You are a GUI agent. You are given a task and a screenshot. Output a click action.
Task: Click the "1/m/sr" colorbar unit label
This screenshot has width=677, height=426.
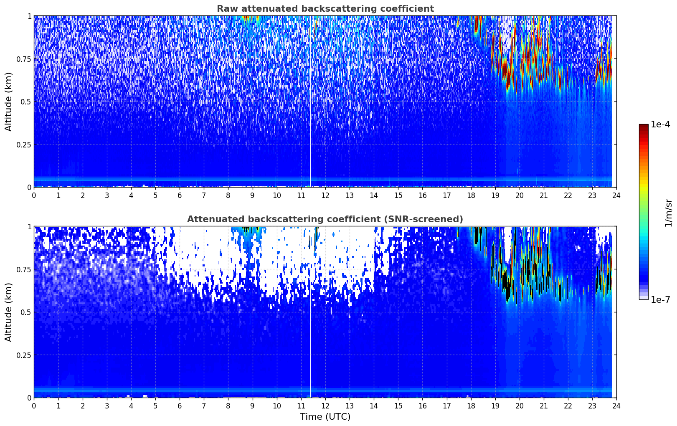coord(668,213)
